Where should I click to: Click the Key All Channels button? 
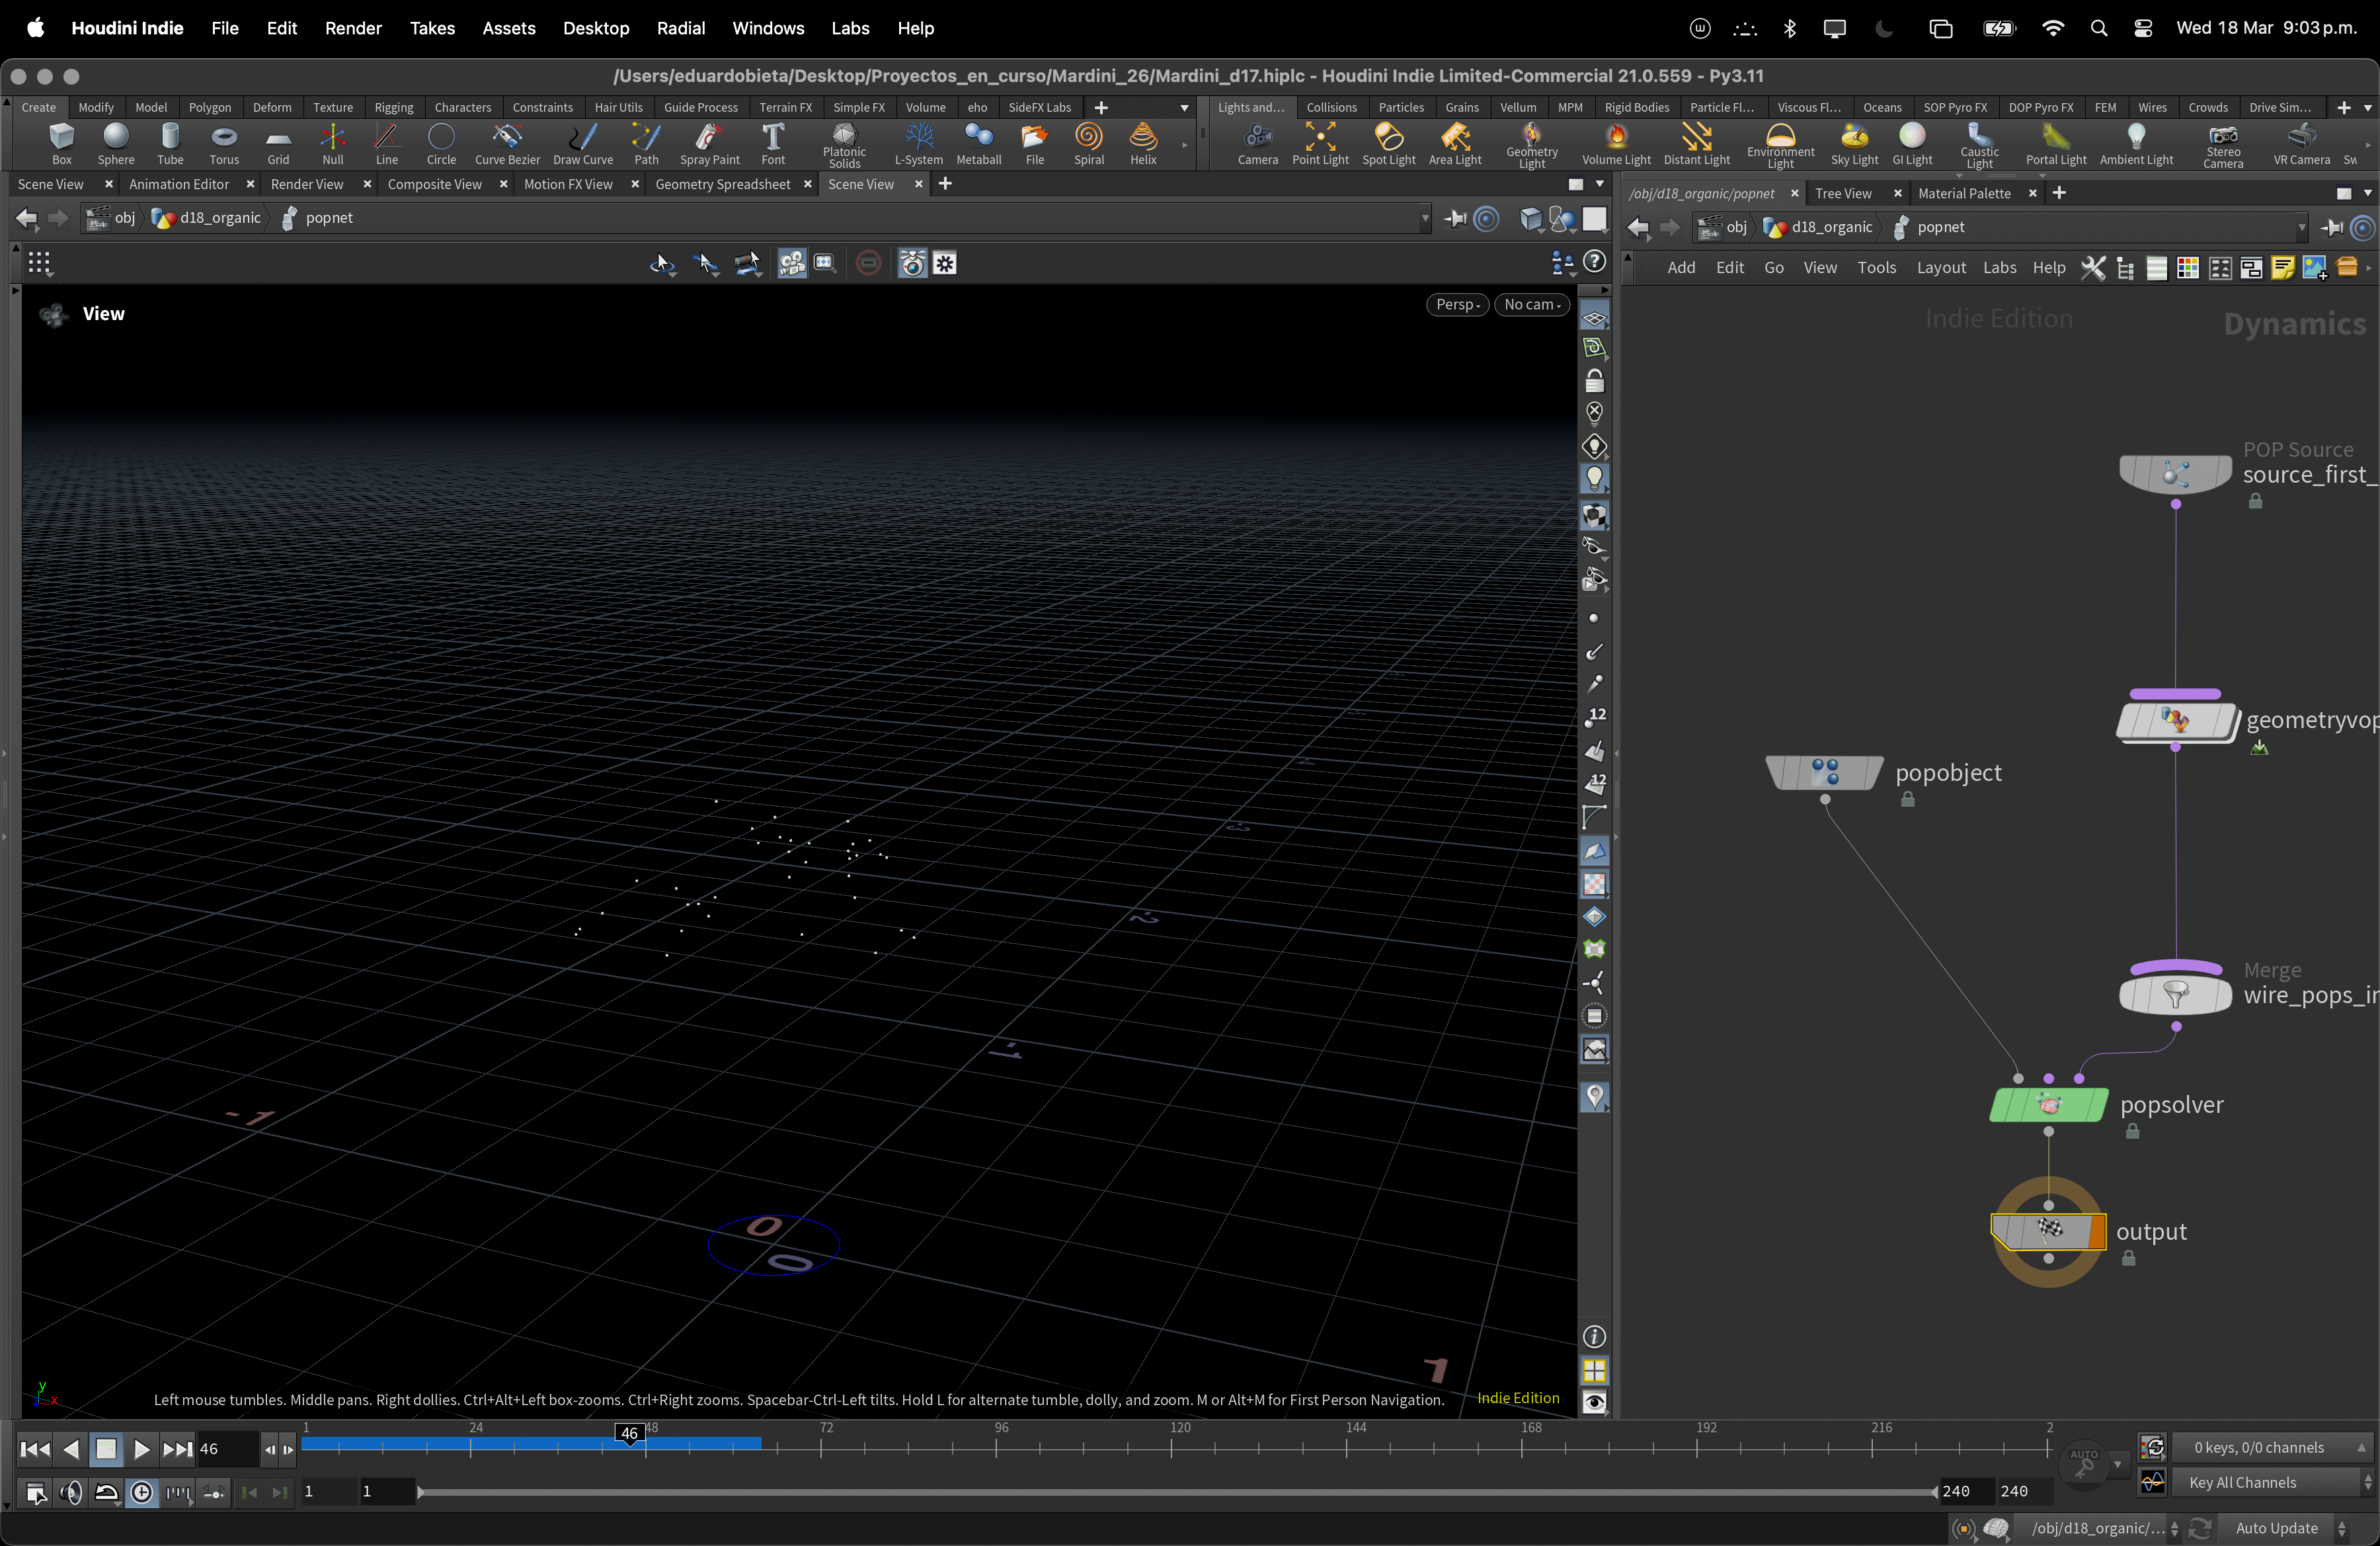2242,1482
